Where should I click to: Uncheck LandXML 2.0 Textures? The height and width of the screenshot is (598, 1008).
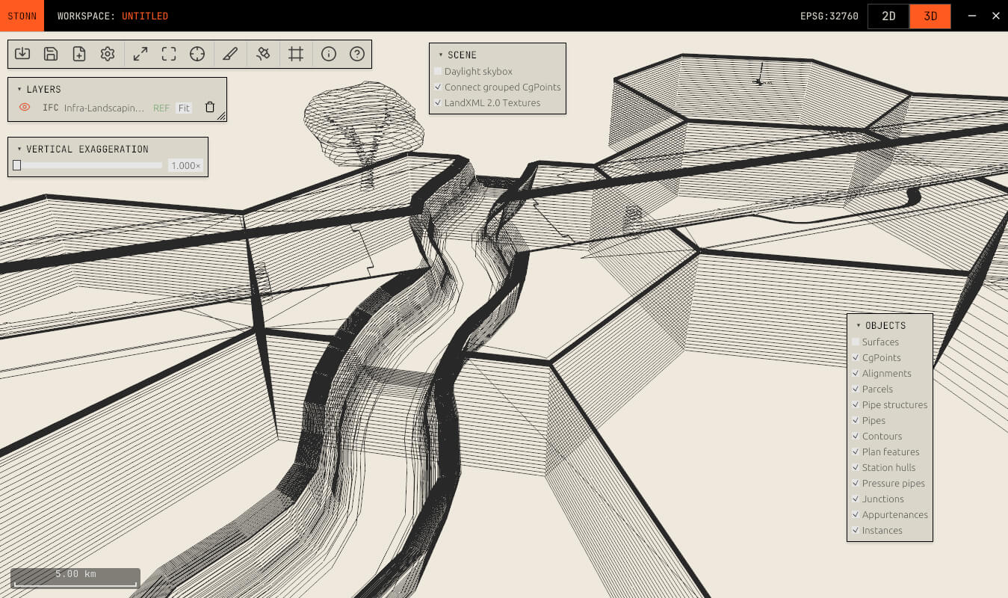(438, 102)
